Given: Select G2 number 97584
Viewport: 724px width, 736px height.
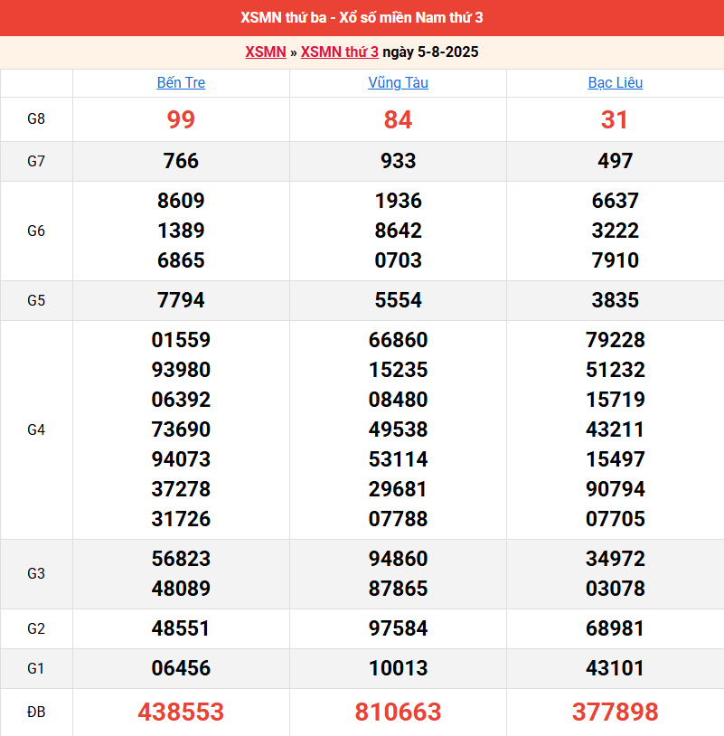Looking at the screenshot, I should (x=398, y=628).
